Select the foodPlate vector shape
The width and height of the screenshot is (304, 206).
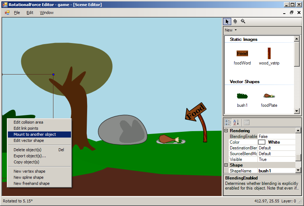(x=269, y=96)
